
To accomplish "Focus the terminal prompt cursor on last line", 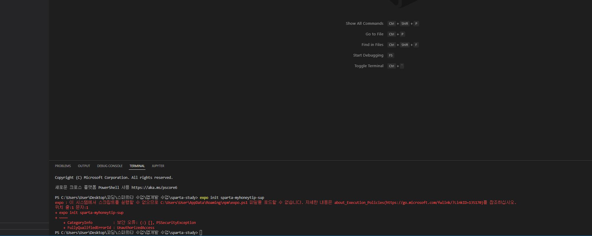I will point(201,233).
